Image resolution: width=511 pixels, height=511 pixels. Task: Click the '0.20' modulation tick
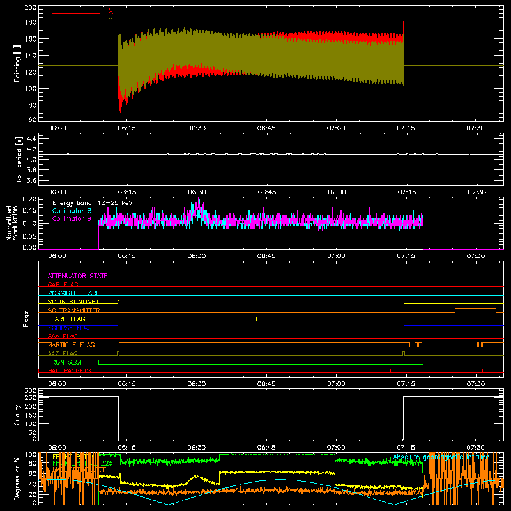tap(29, 199)
